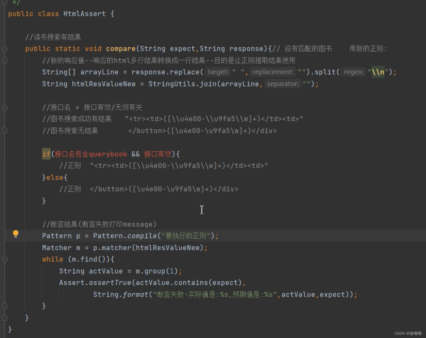The width and height of the screenshot is (426, 338).
Task: Collapse the compare method fold marker
Action: coord(5,49)
